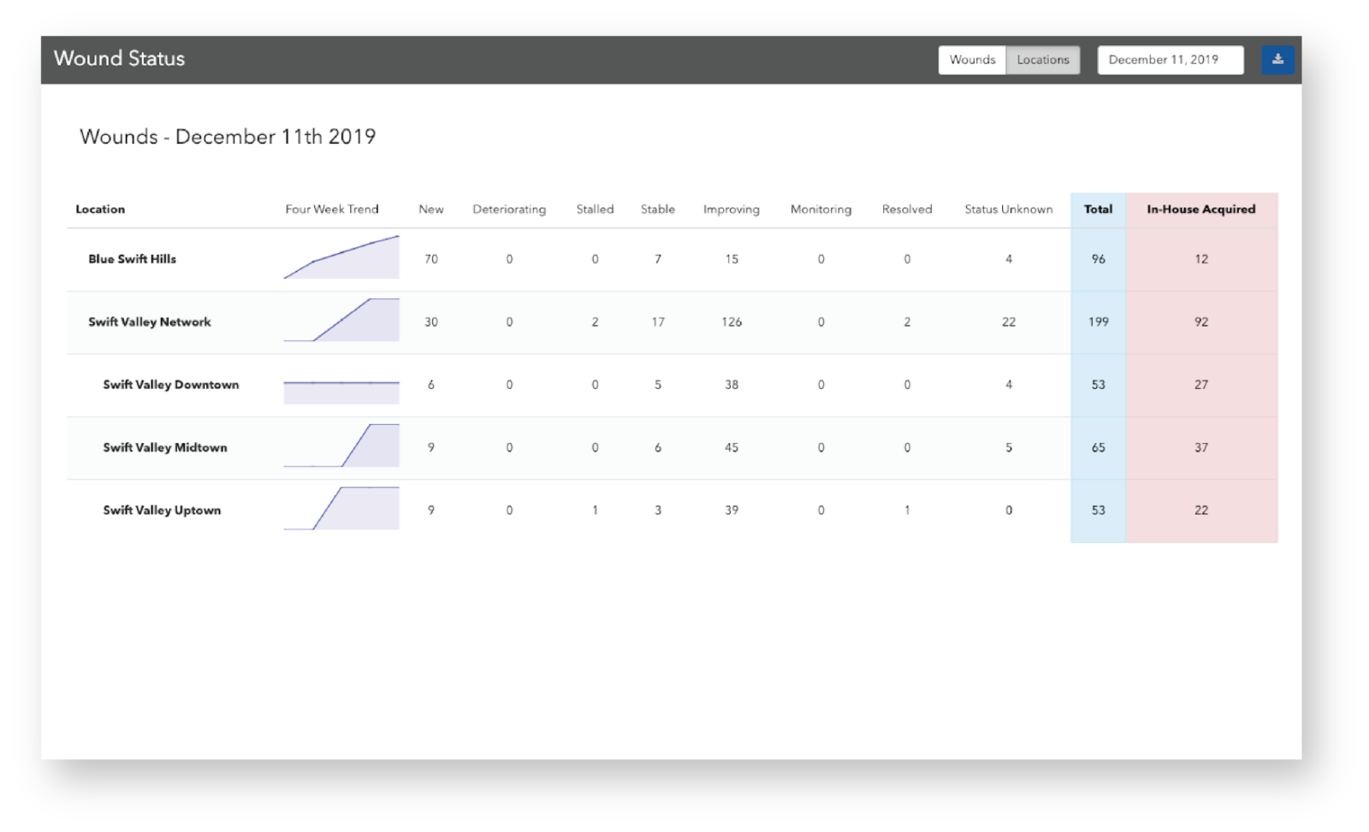Viewport: 1369px width, 832px height.
Task: Select the Locations view toggle
Action: click(1043, 60)
